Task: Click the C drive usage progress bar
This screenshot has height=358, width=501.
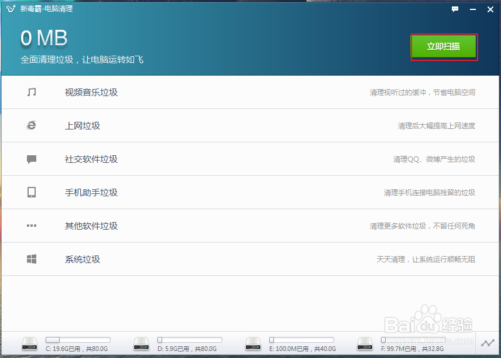Action: (x=78, y=339)
